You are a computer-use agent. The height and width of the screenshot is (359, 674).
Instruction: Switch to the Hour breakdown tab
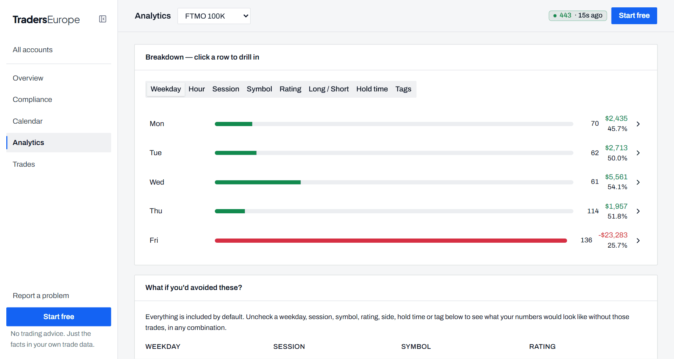pos(197,89)
